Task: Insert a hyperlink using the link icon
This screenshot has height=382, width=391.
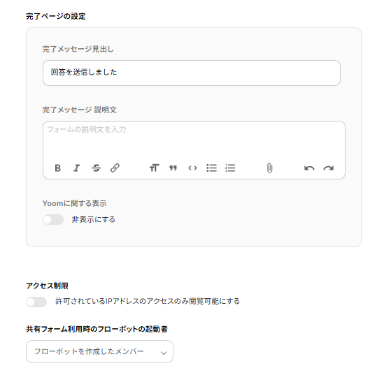Action: tap(115, 168)
